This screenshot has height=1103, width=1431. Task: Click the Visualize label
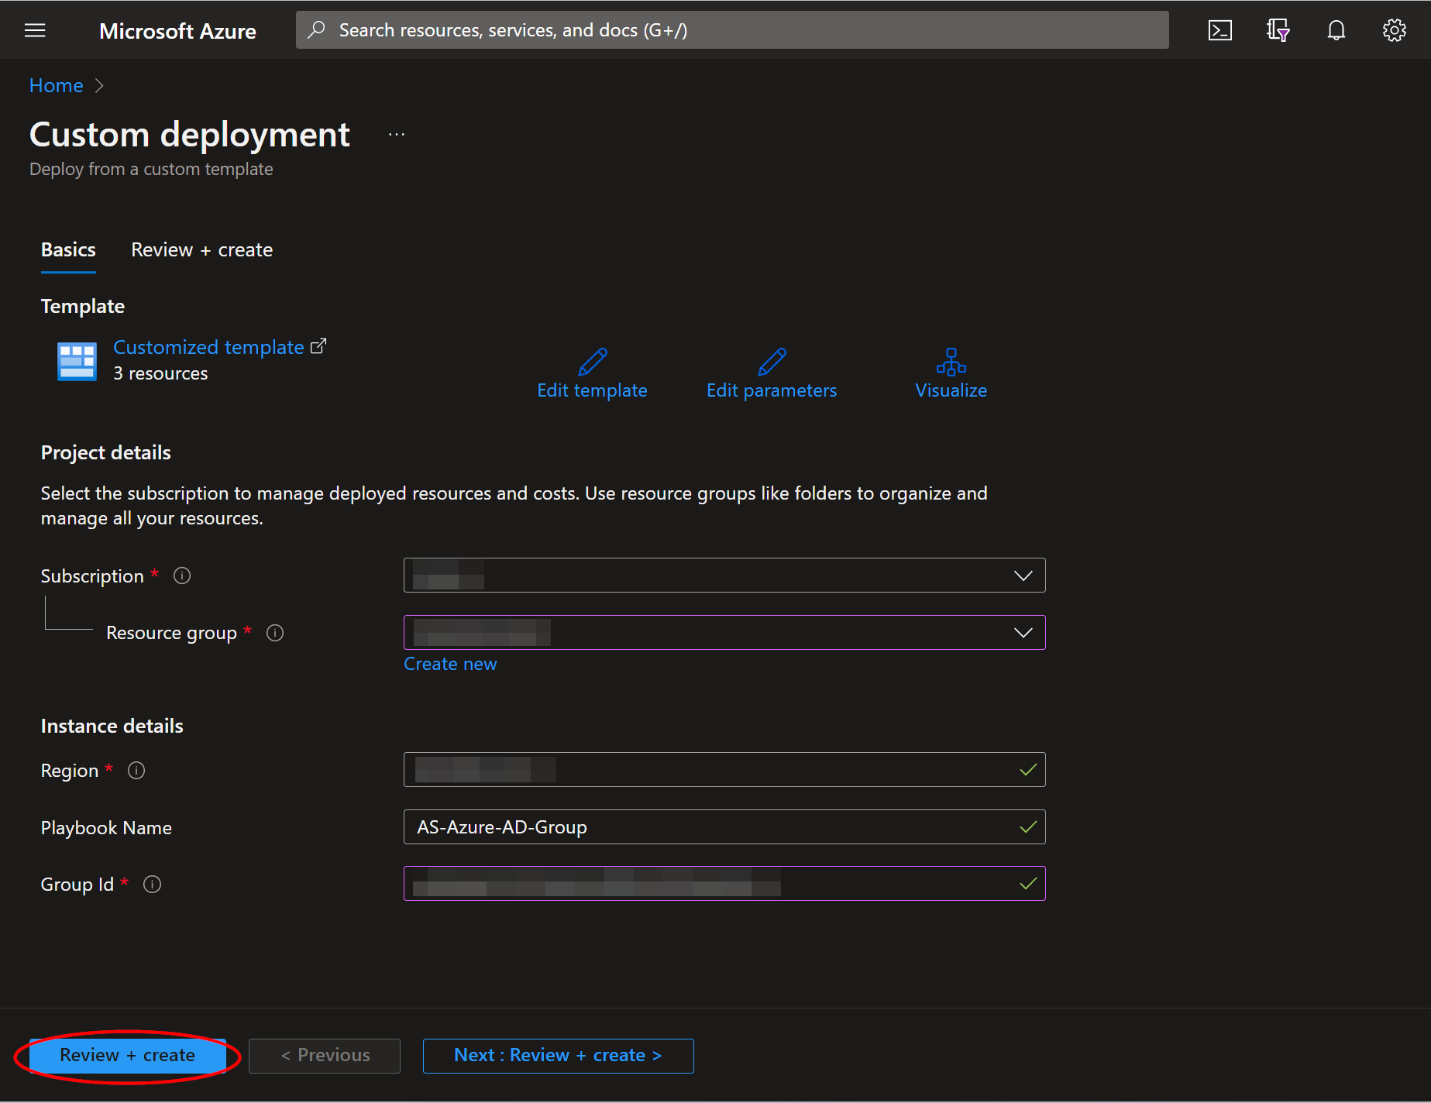951,390
